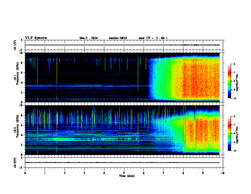Screen dimensions: 251x194
Task: Click the ch.1 colorbar log(PSD) label
Action: tap(237, 82)
